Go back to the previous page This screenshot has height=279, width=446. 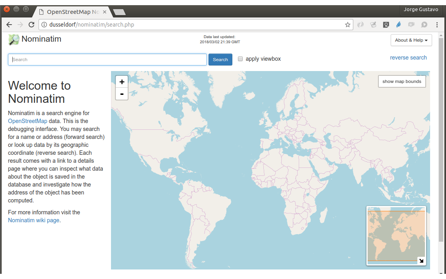click(9, 25)
